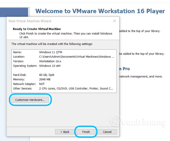Click the 'Name:' label
This screenshot has height=141, width=170.
[x=17, y=52]
